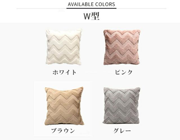The image size is (180, 140).
Task: Click the white card framing the brown cushion
Action: tap(63, 109)
